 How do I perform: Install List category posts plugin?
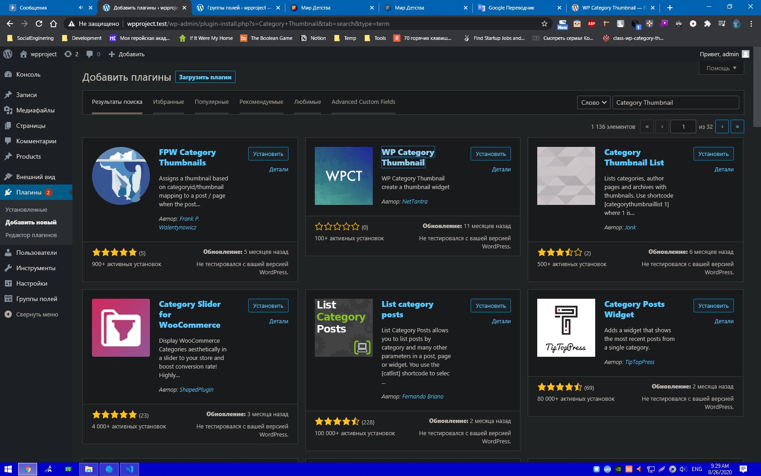[491, 306]
